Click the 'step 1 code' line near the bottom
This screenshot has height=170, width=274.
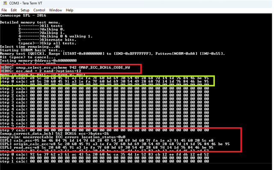click(x=104, y=158)
